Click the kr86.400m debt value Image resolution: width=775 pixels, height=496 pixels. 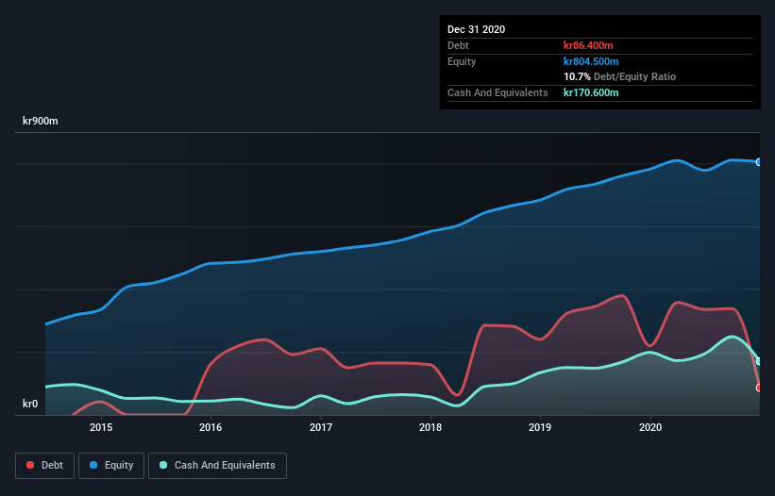click(x=588, y=45)
